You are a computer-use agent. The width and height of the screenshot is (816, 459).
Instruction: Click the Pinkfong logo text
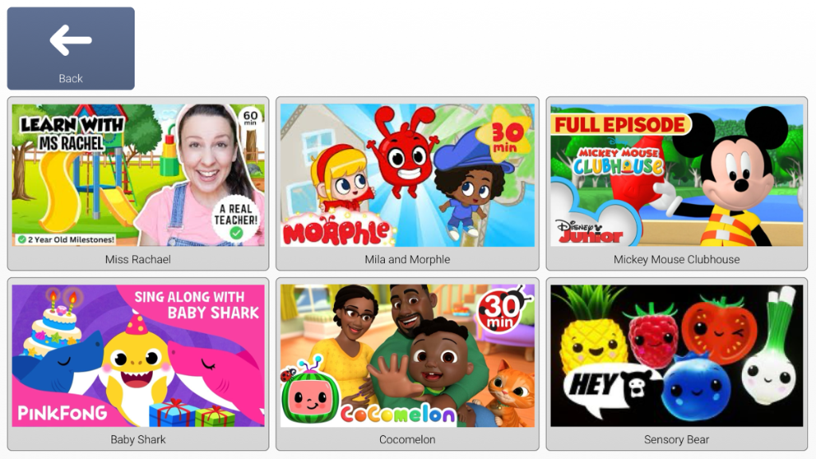(62, 414)
